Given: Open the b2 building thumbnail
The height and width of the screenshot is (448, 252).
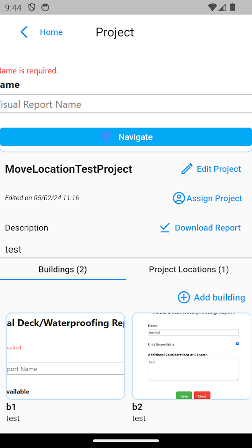Looking at the screenshot, I should (191, 356).
